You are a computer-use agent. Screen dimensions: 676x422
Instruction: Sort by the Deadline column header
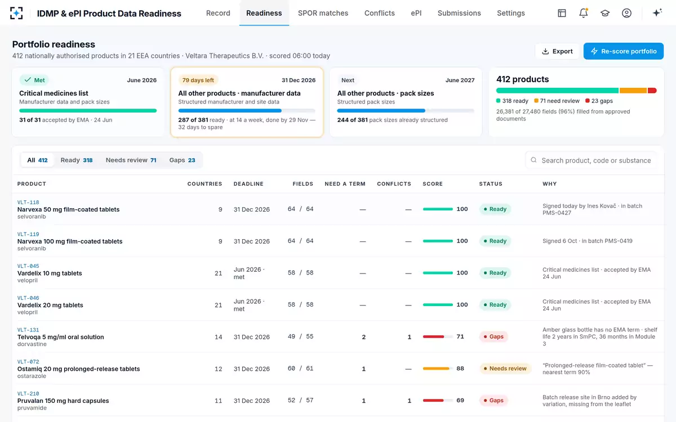click(248, 184)
